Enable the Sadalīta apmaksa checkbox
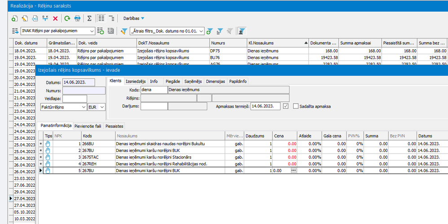This screenshot has height=224, width=448. 295,106
